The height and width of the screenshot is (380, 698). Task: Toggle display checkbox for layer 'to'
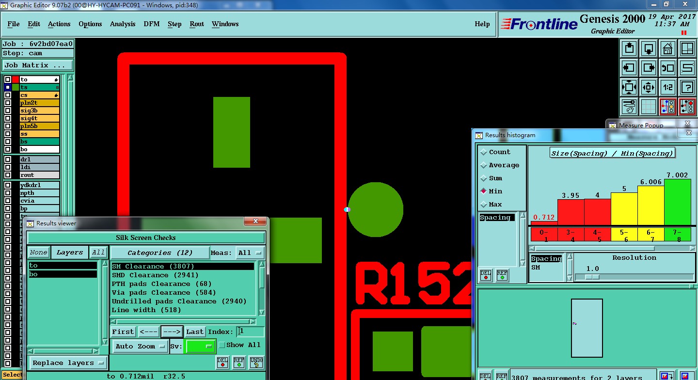point(8,79)
